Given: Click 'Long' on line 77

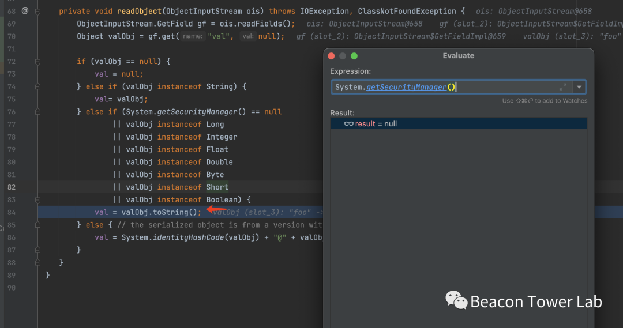Looking at the screenshot, I should click(215, 125).
